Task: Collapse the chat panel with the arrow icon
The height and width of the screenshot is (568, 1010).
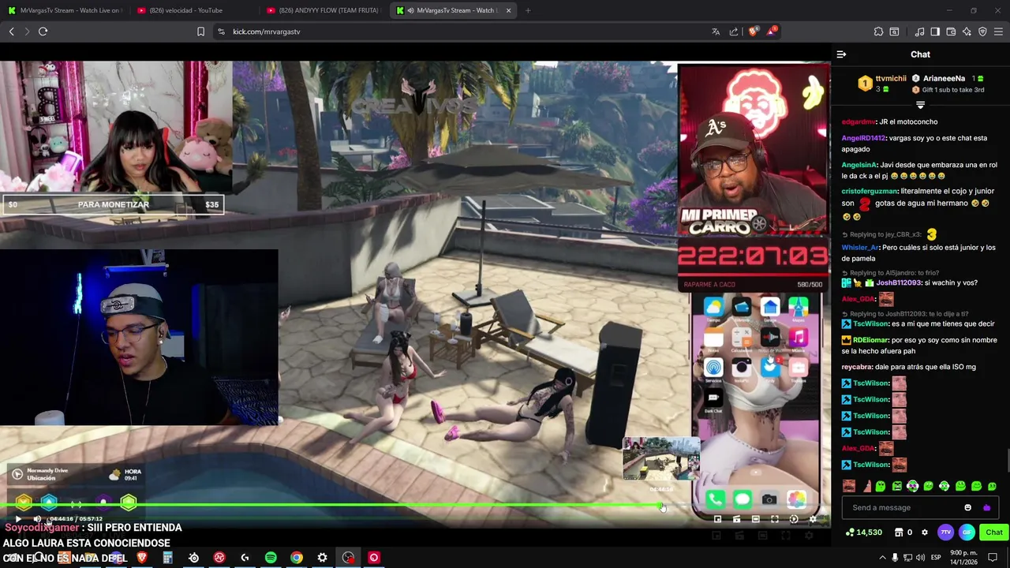Action: coord(841,54)
